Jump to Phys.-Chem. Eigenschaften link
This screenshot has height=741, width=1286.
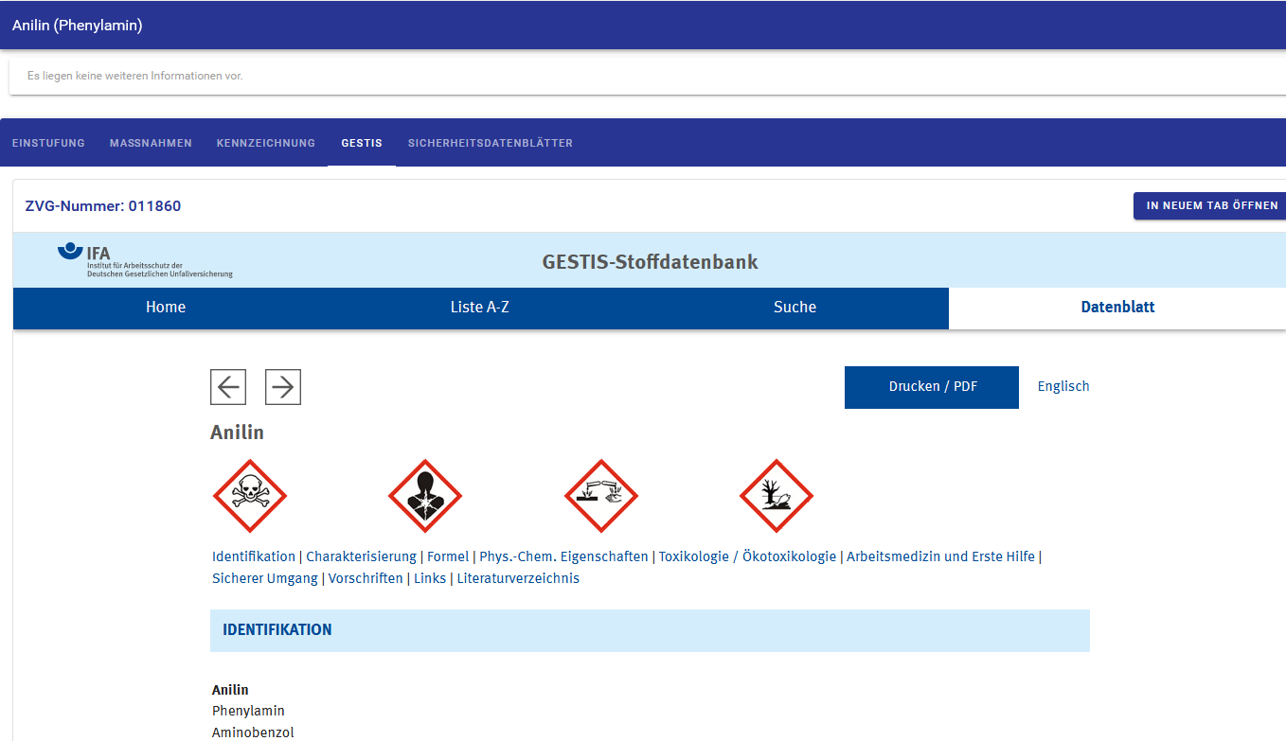(563, 556)
